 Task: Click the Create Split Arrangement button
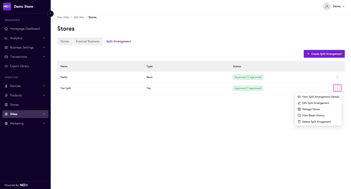pos(324,54)
